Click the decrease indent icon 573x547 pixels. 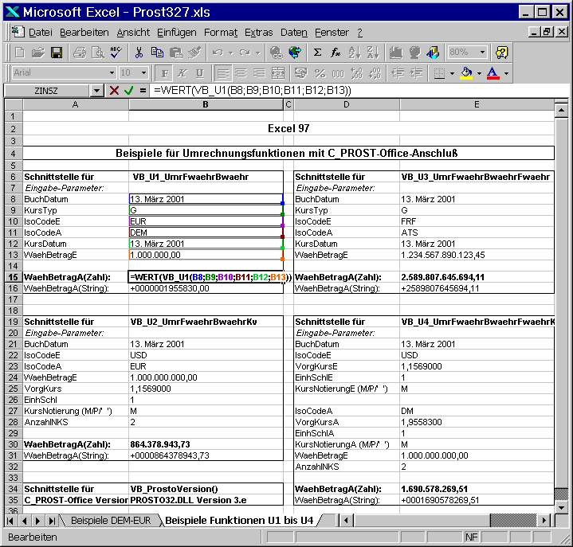398,73
